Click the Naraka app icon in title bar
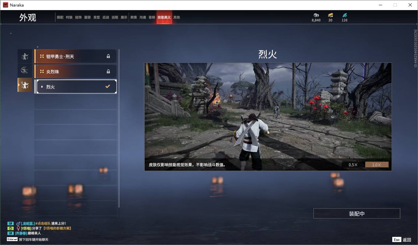Viewport: 418px width, 245px height. (x=6, y=5)
